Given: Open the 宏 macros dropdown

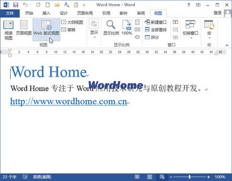Looking at the screenshot, I should click(x=209, y=29).
